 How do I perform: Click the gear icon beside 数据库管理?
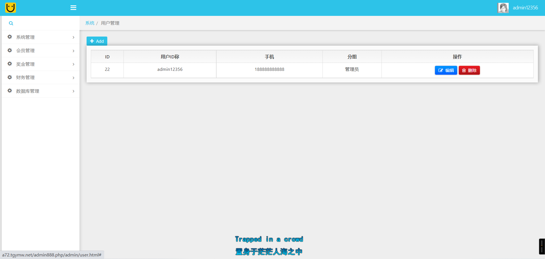(10, 91)
